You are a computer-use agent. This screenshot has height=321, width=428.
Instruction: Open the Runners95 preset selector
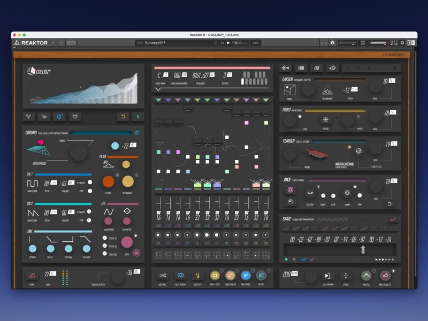[177, 43]
